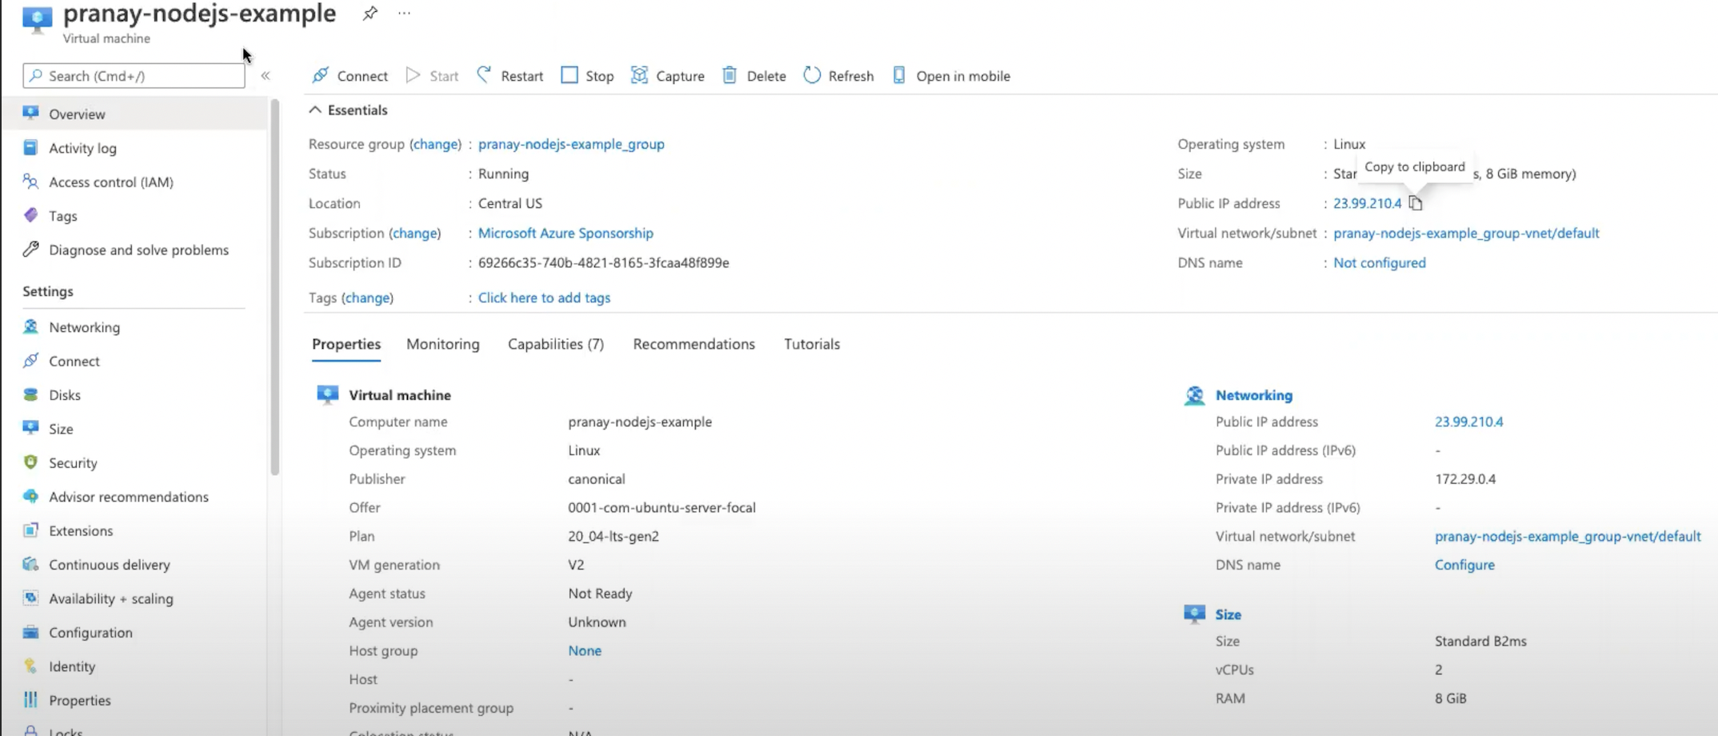The width and height of the screenshot is (1718, 736).
Task: Switch to the Recommendations tab
Action: [x=693, y=344]
